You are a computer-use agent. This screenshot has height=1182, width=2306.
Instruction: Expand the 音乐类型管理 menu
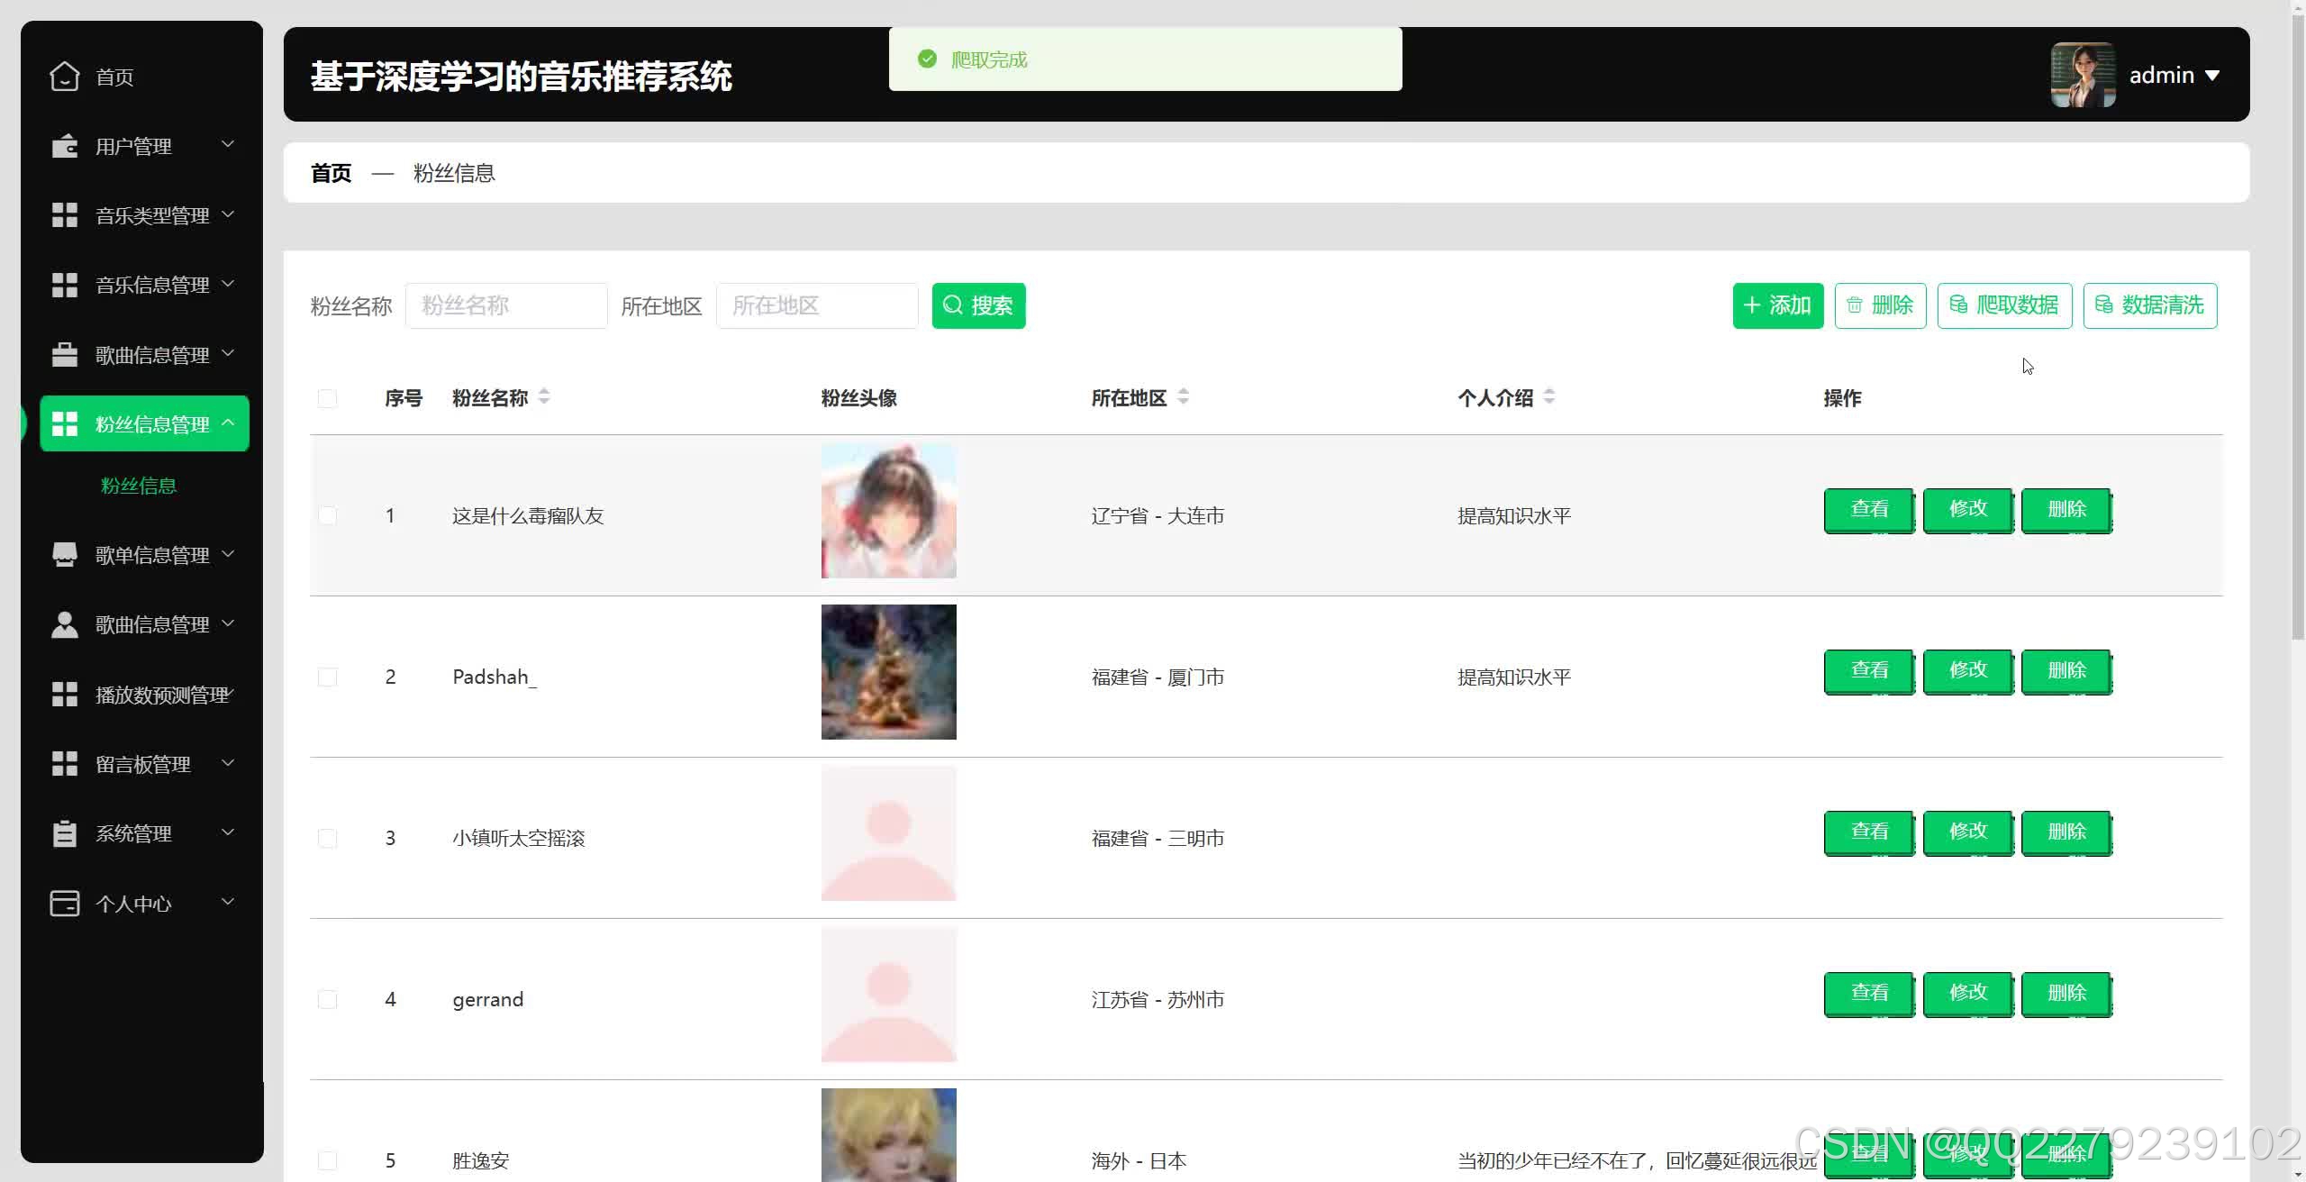[152, 215]
